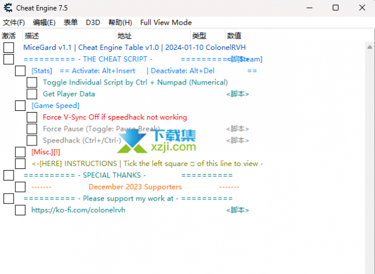Tick the MiceGard v1.1 table header checkbox
This screenshot has height=274, width=375.
coord(9,48)
